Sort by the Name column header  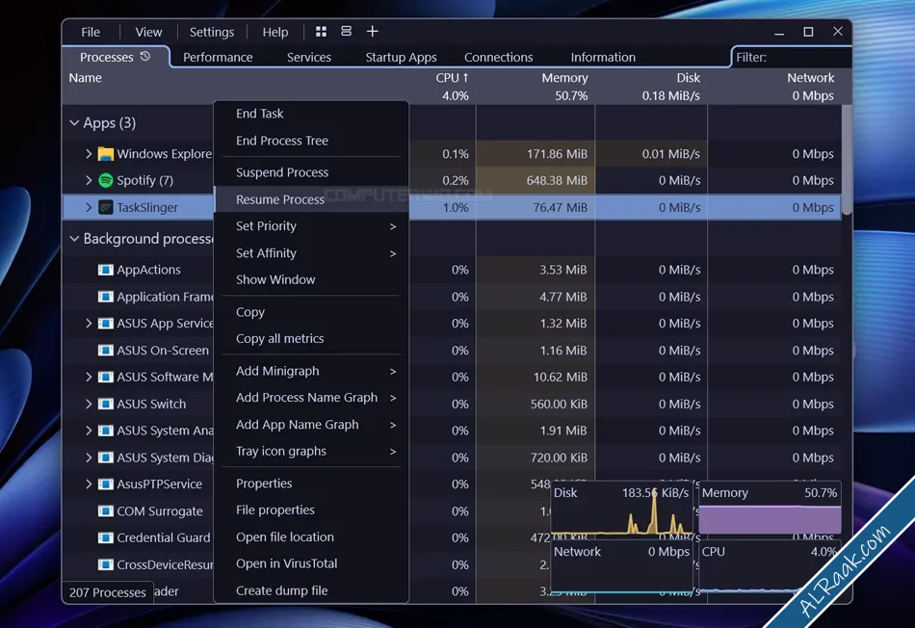click(85, 78)
